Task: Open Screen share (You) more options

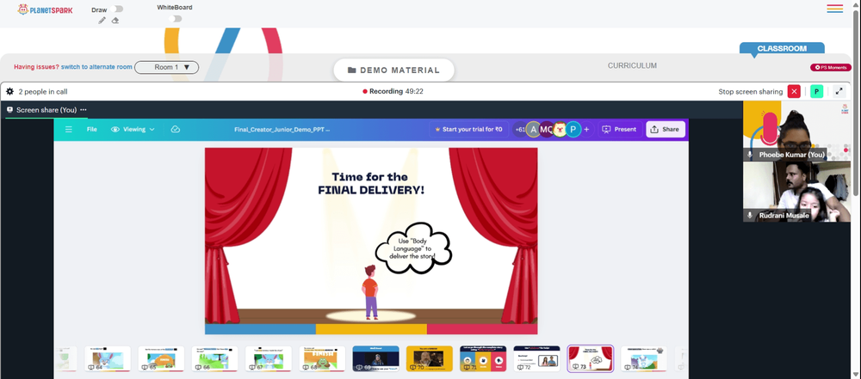Action: pyautogui.click(x=84, y=110)
